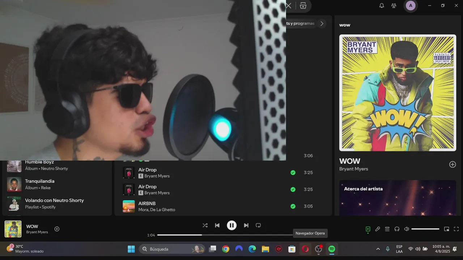Open the clock and date flyout

click(441, 249)
